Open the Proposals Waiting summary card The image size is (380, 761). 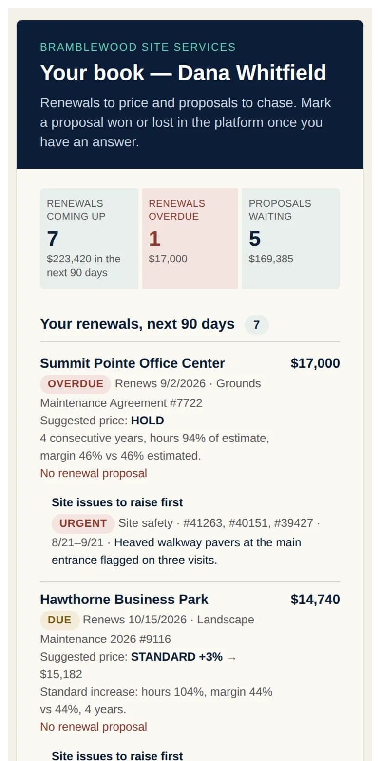point(291,239)
